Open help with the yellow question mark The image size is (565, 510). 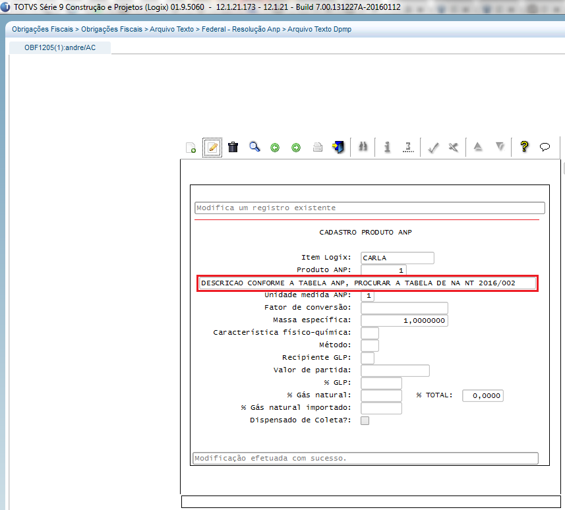click(524, 146)
